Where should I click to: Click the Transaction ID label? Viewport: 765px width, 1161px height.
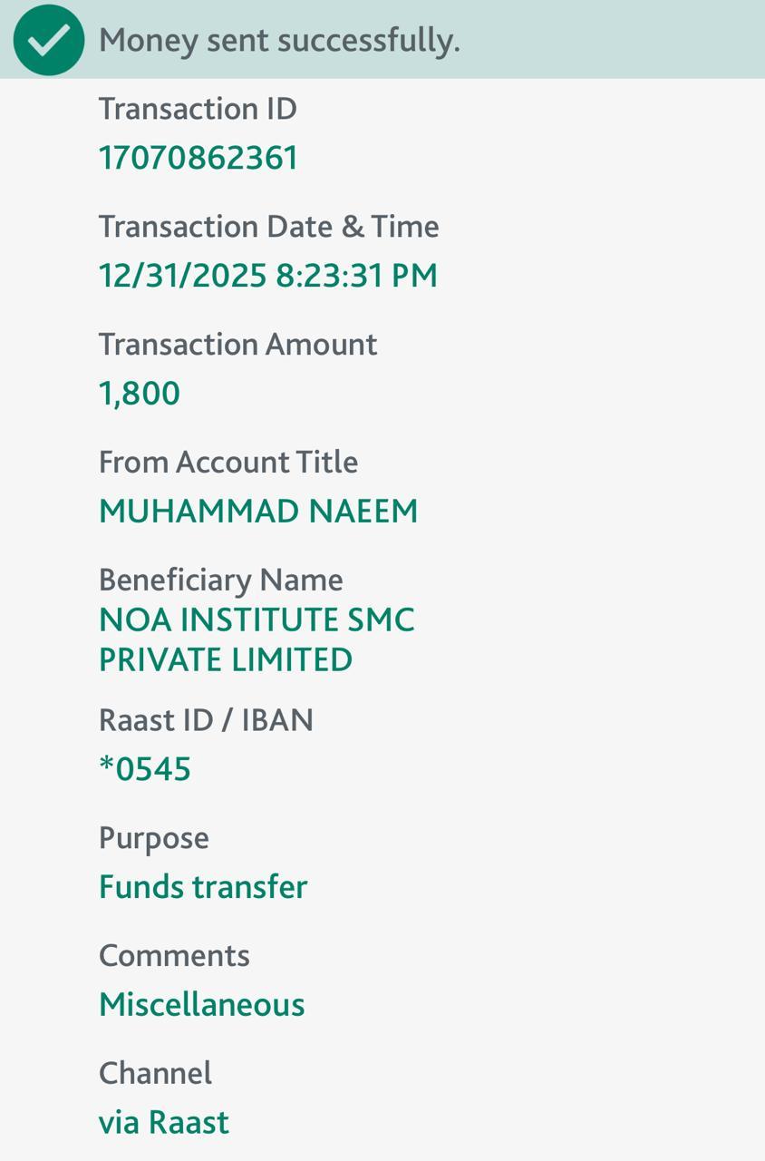tap(198, 109)
